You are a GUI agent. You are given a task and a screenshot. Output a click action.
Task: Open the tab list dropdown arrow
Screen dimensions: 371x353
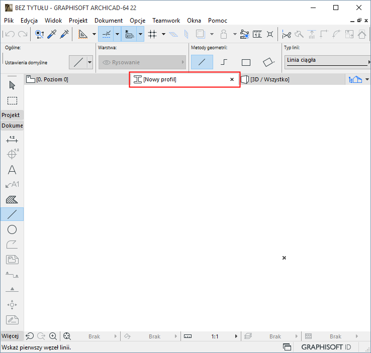367,79
